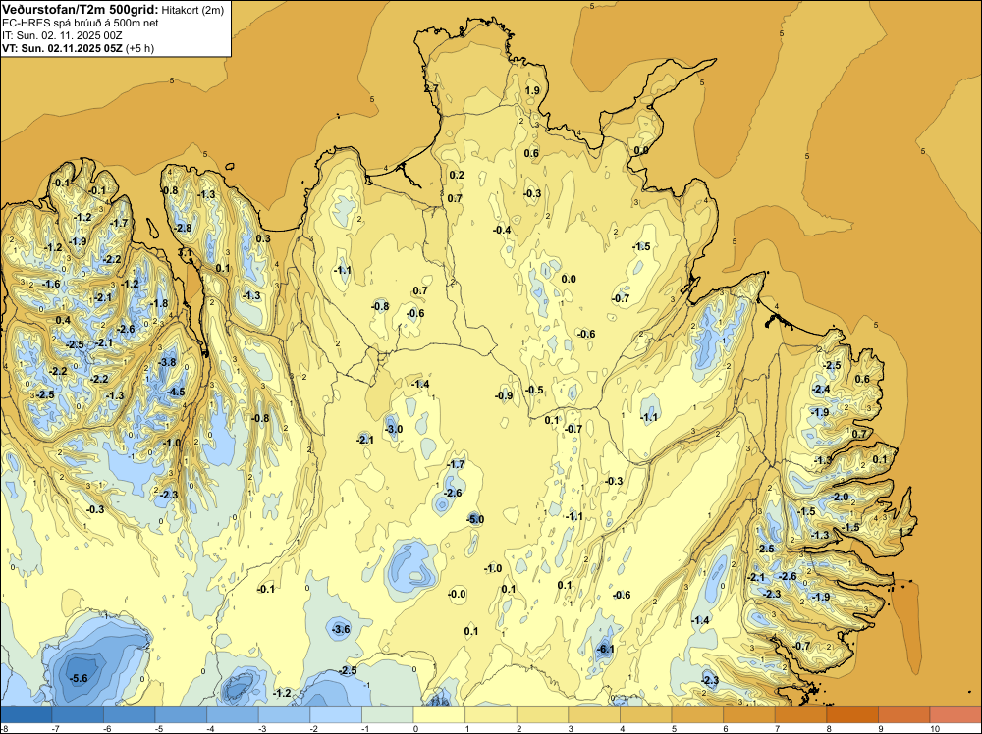982x734 pixels.
Task: Click the initial time line 'IT: Sun. 02. 11. 2025 00Z'
Action: [62, 35]
